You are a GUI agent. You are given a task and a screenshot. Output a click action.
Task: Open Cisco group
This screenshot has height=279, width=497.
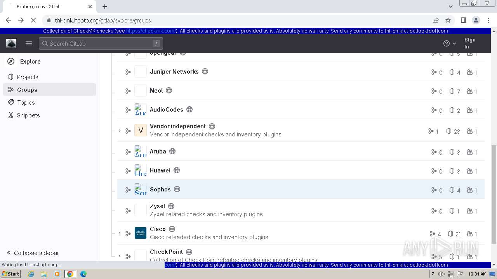[x=158, y=229]
